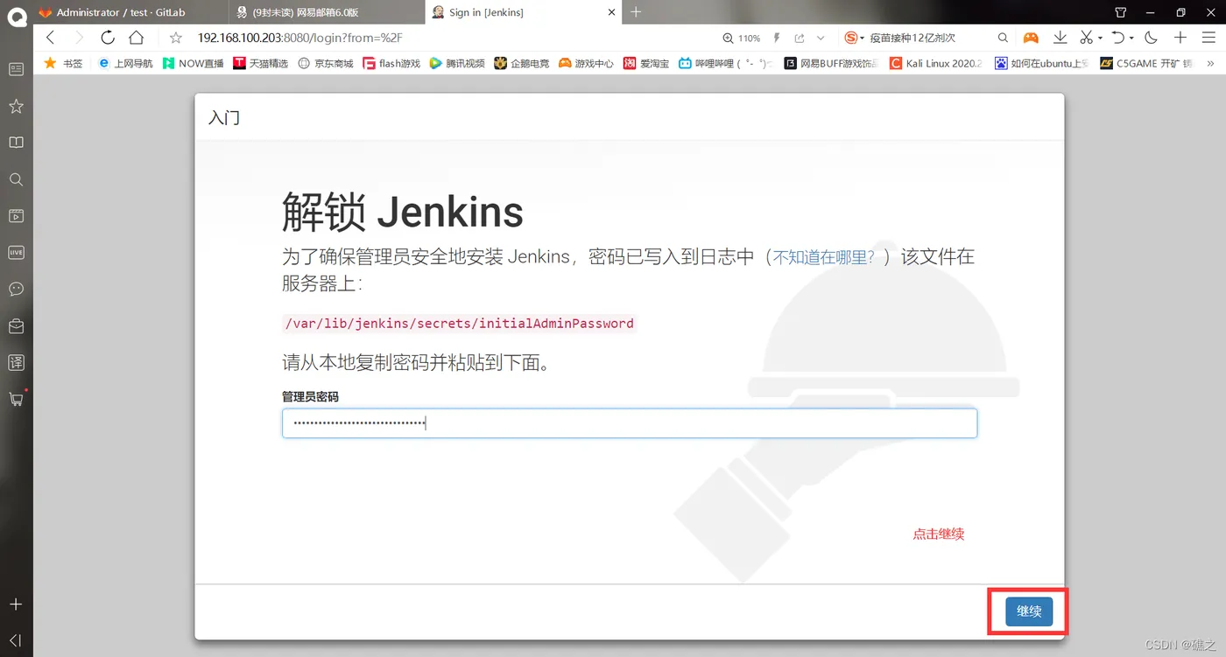Open the sidebar chat bubble icon
The height and width of the screenshot is (657, 1226).
click(16, 289)
